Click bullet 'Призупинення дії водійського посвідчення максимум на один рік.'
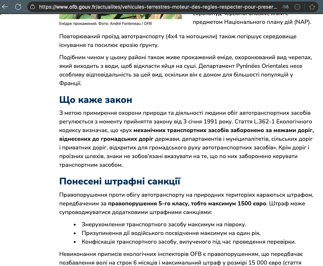Viewport: 323px width, 266px height. [171, 233]
